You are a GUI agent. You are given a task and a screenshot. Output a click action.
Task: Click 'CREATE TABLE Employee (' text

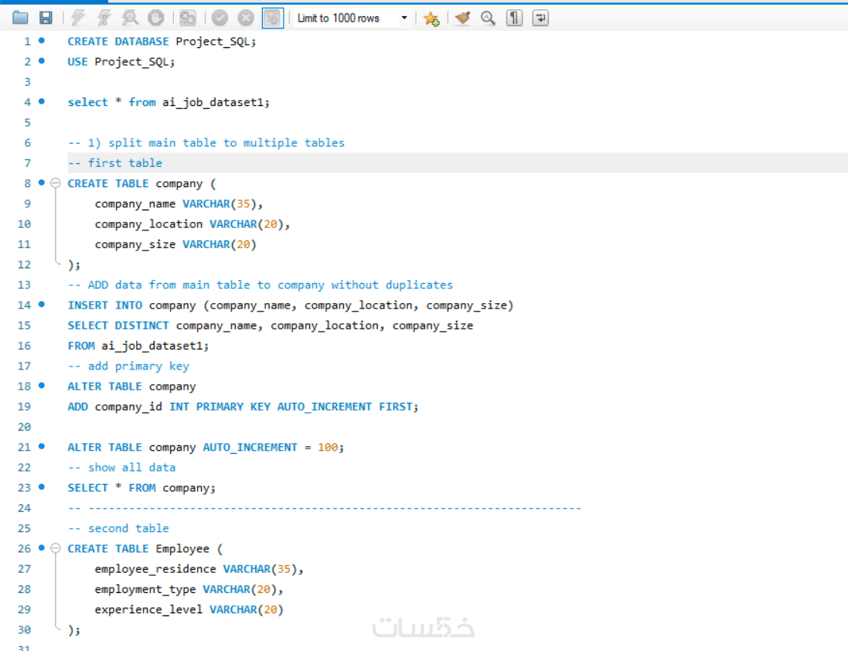coord(145,549)
